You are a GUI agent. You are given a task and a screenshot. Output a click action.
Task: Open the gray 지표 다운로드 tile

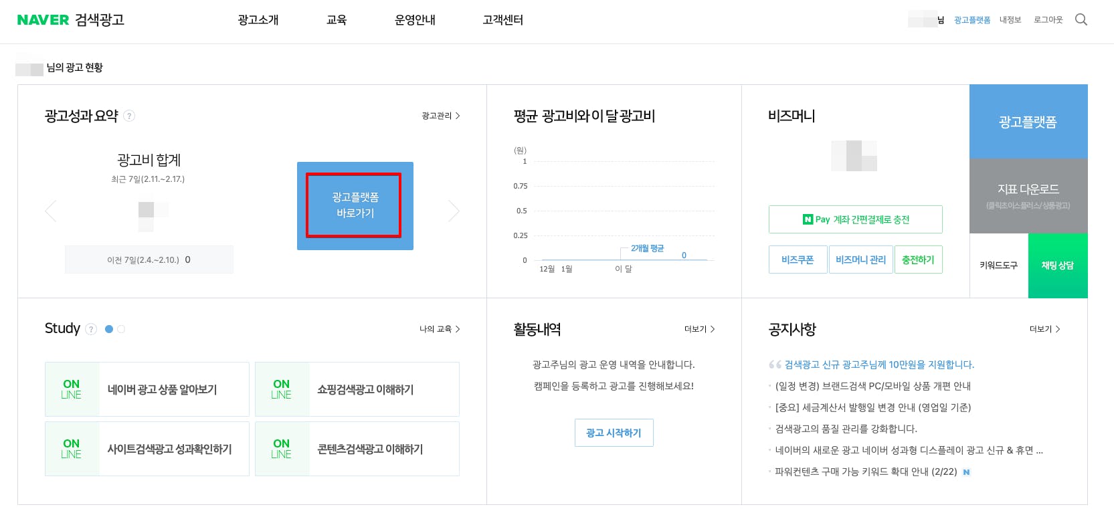1028,196
